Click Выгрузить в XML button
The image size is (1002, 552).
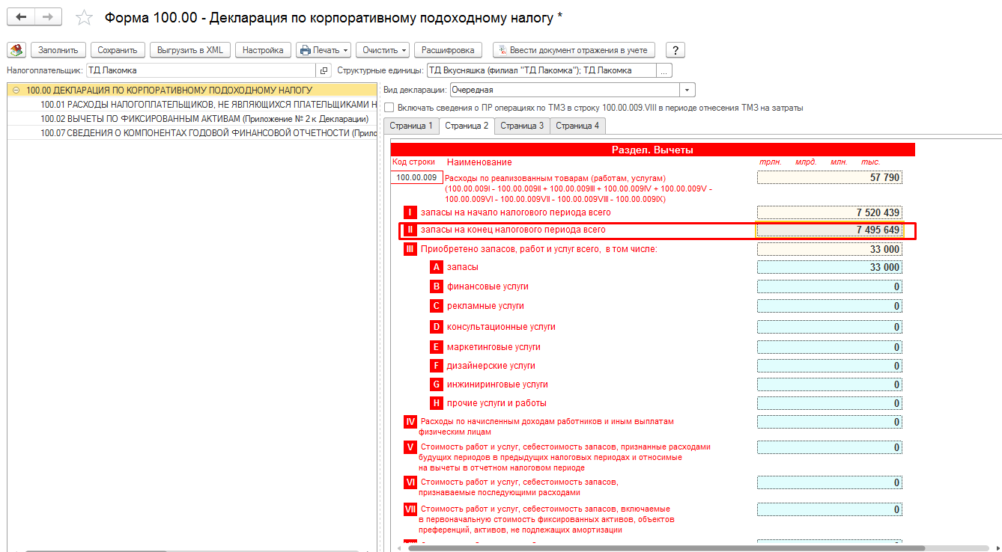click(190, 50)
